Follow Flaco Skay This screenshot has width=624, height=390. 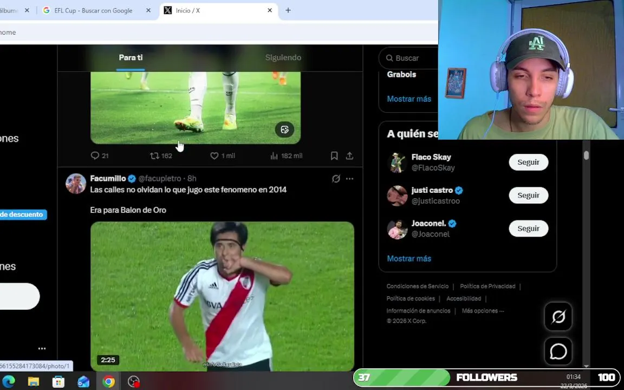[528, 162]
